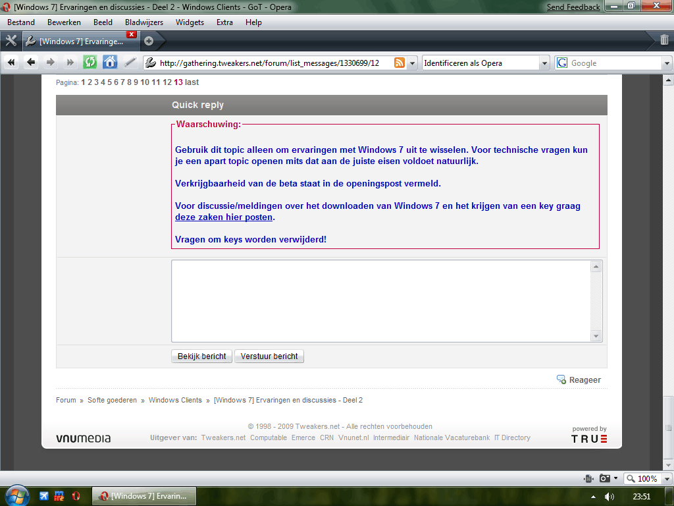Image resolution: width=674 pixels, height=506 pixels.
Task: Go to the home page
Action: point(110,63)
